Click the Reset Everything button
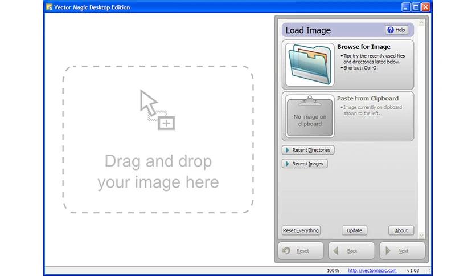Viewport: 476px width, 276px height. pyautogui.click(x=301, y=230)
